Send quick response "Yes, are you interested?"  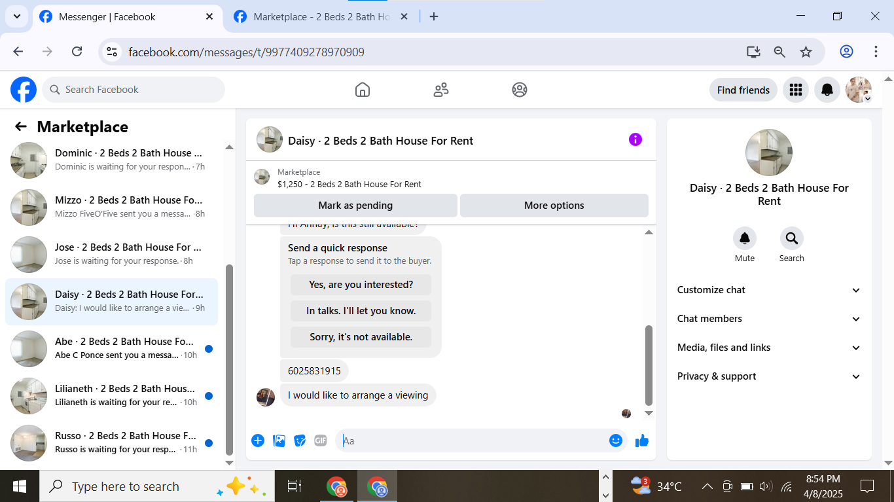tap(361, 285)
